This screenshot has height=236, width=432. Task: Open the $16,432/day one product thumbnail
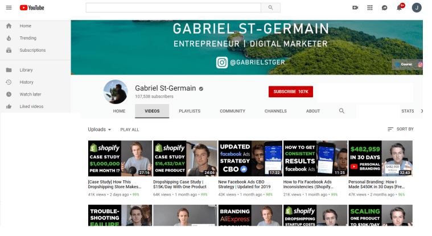point(185,158)
